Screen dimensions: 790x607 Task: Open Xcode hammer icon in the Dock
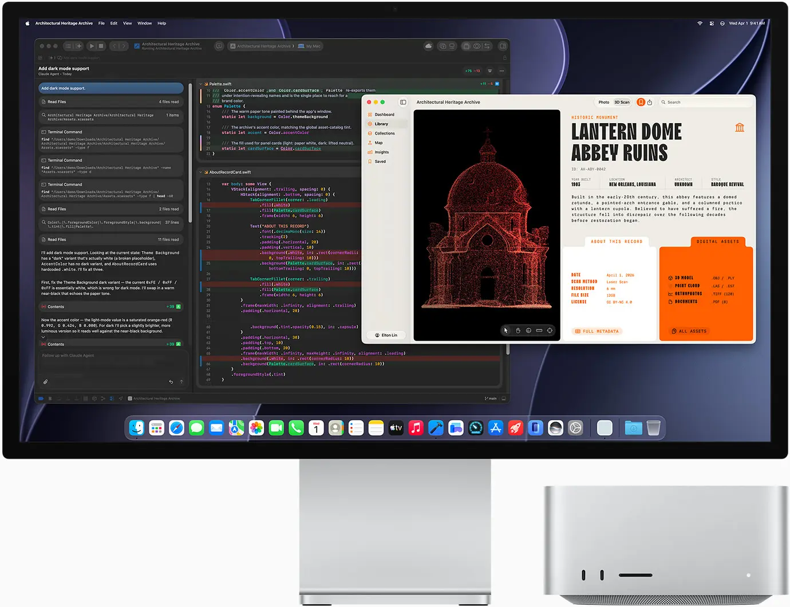click(x=436, y=428)
